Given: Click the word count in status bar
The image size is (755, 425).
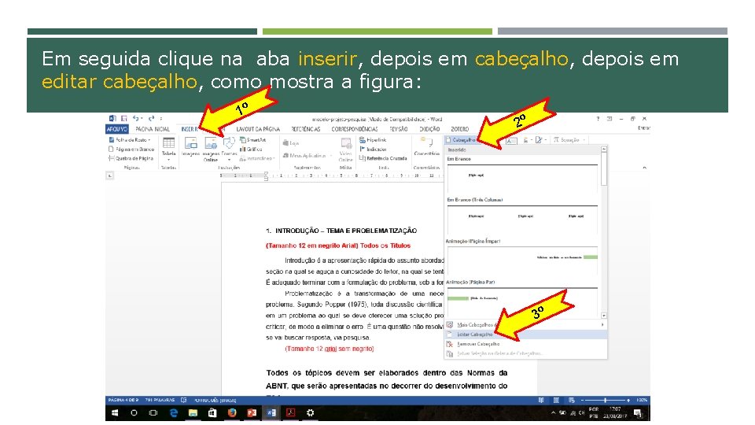Looking at the screenshot, I should click(160, 400).
